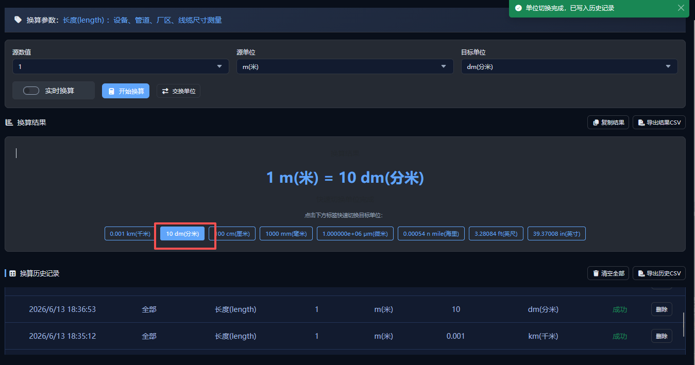Click the trash icon on 清空全部

(596, 273)
